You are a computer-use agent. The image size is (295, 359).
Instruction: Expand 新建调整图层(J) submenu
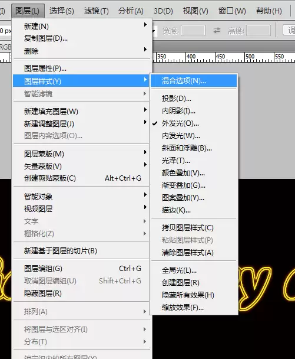click(x=81, y=123)
